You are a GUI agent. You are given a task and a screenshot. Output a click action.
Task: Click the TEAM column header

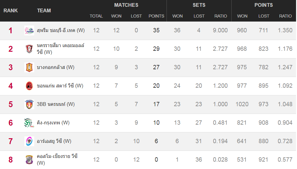pos(44,10)
